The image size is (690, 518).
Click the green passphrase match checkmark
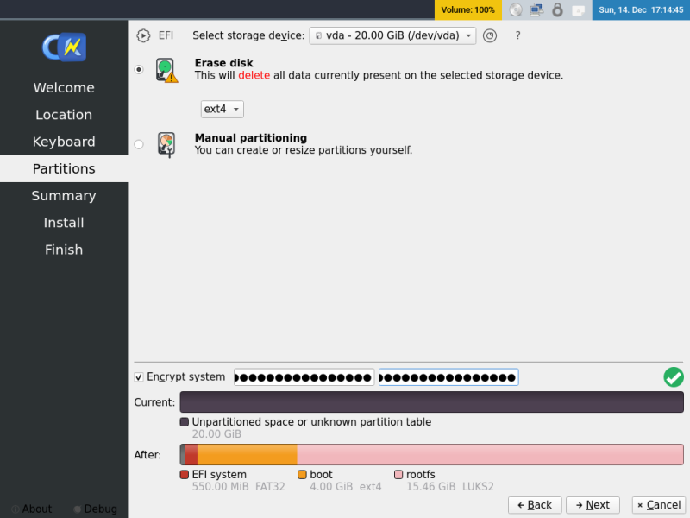(674, 377)
